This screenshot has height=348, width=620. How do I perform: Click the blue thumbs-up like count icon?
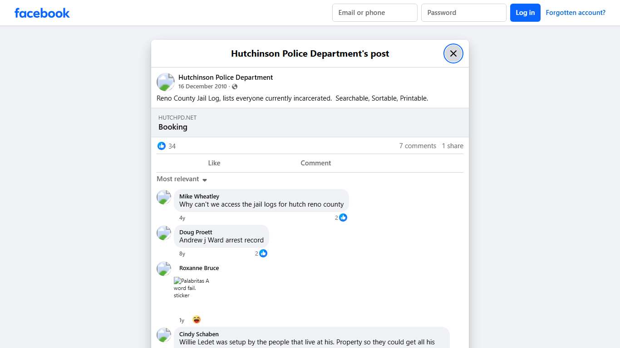(162, 146)
